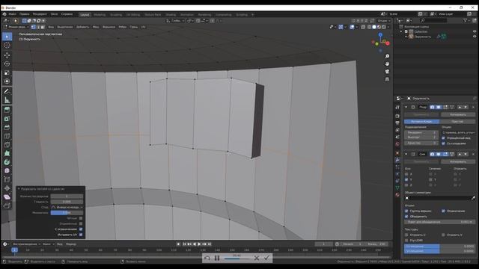Image resolution: width=479 pixels, height=269 pixels.
Task: Open the 'Правка' menu
Action: (x=25, y=14)
